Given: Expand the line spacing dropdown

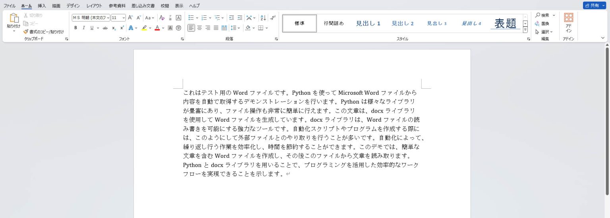Looking at the screenshot, I should tap(238, 28).
